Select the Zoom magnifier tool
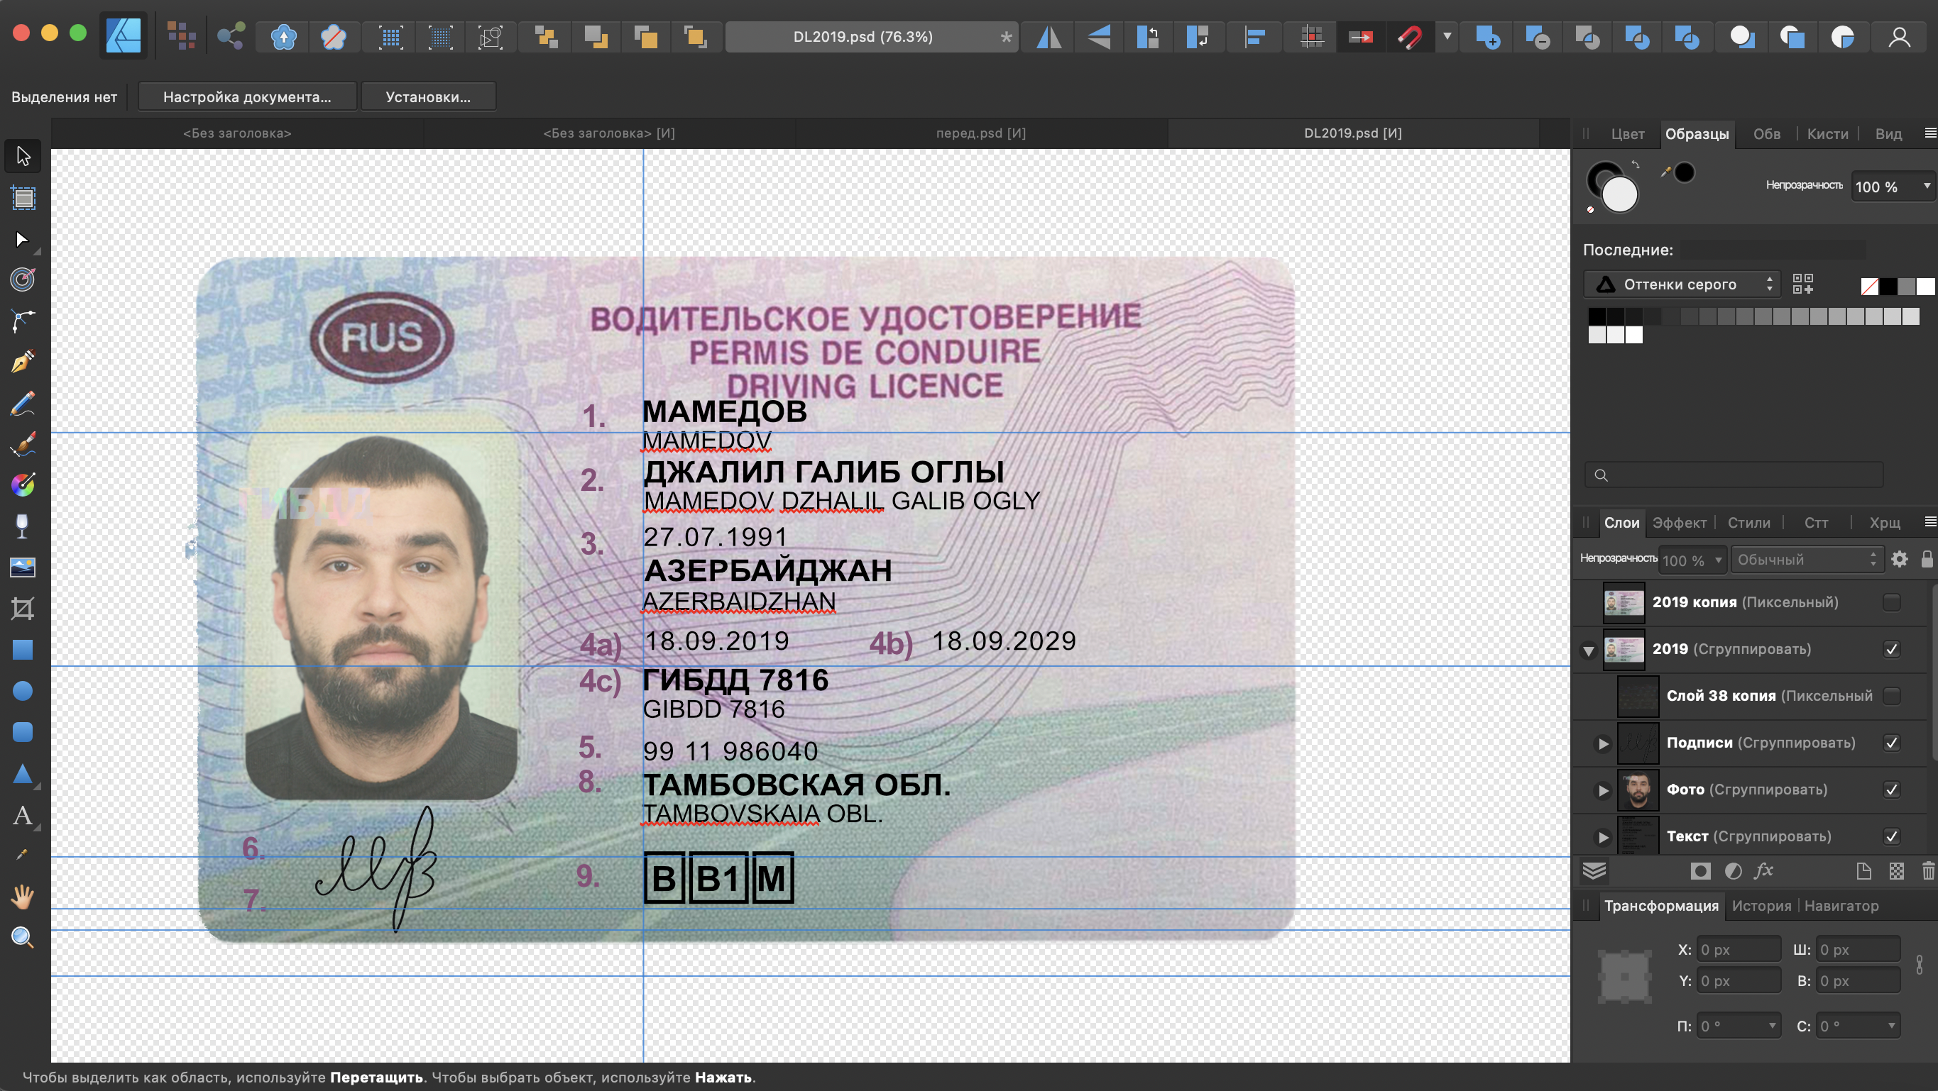This screenshot has width=1938, height=1091. tap(23, 937)
